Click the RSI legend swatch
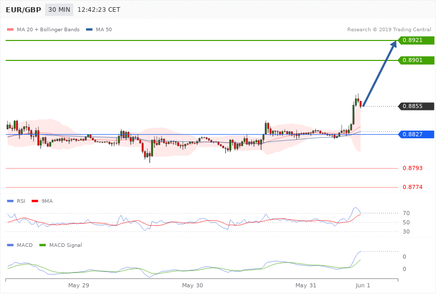The width and height of the screenshot is (436, 295). click(x=10, y=201)
